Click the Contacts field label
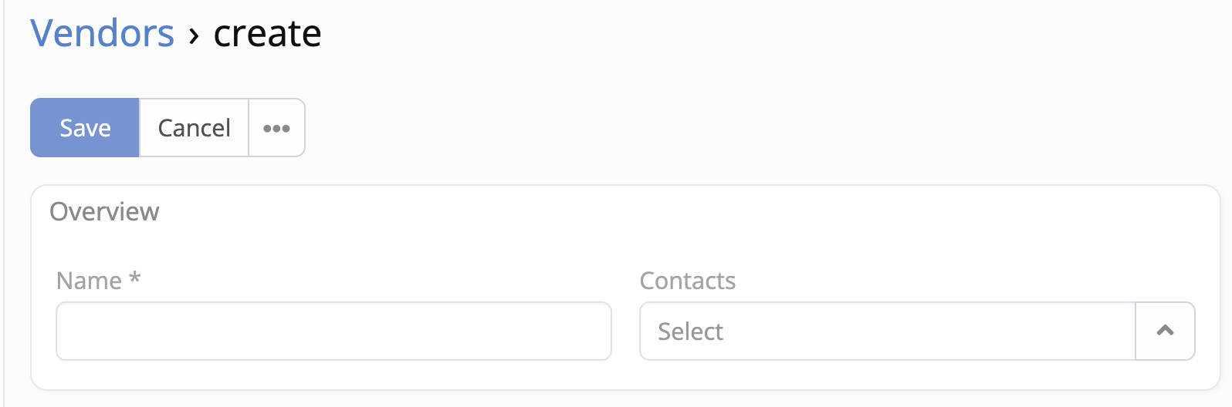Viewport: 1232px width, 407px height. 687,281
